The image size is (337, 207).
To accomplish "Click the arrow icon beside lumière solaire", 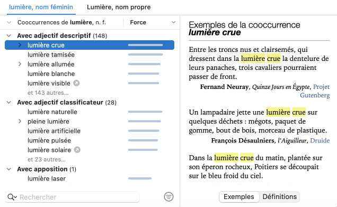I will point(77,150).
